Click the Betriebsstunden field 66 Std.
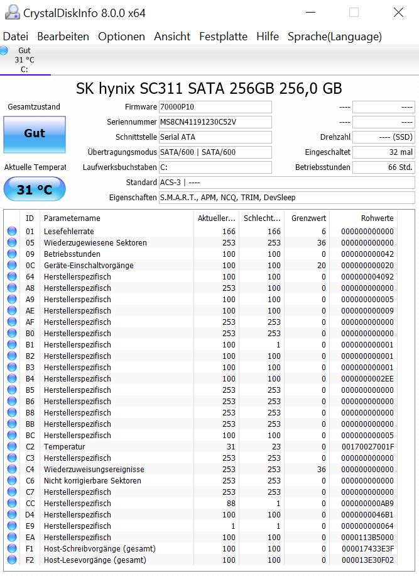The width and height of the screenshot is (419, 576). click(x=383, y=167)
